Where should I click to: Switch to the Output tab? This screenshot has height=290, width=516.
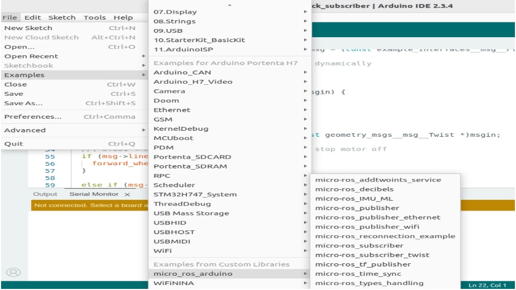pyautogui.click(x=45, y=194)
